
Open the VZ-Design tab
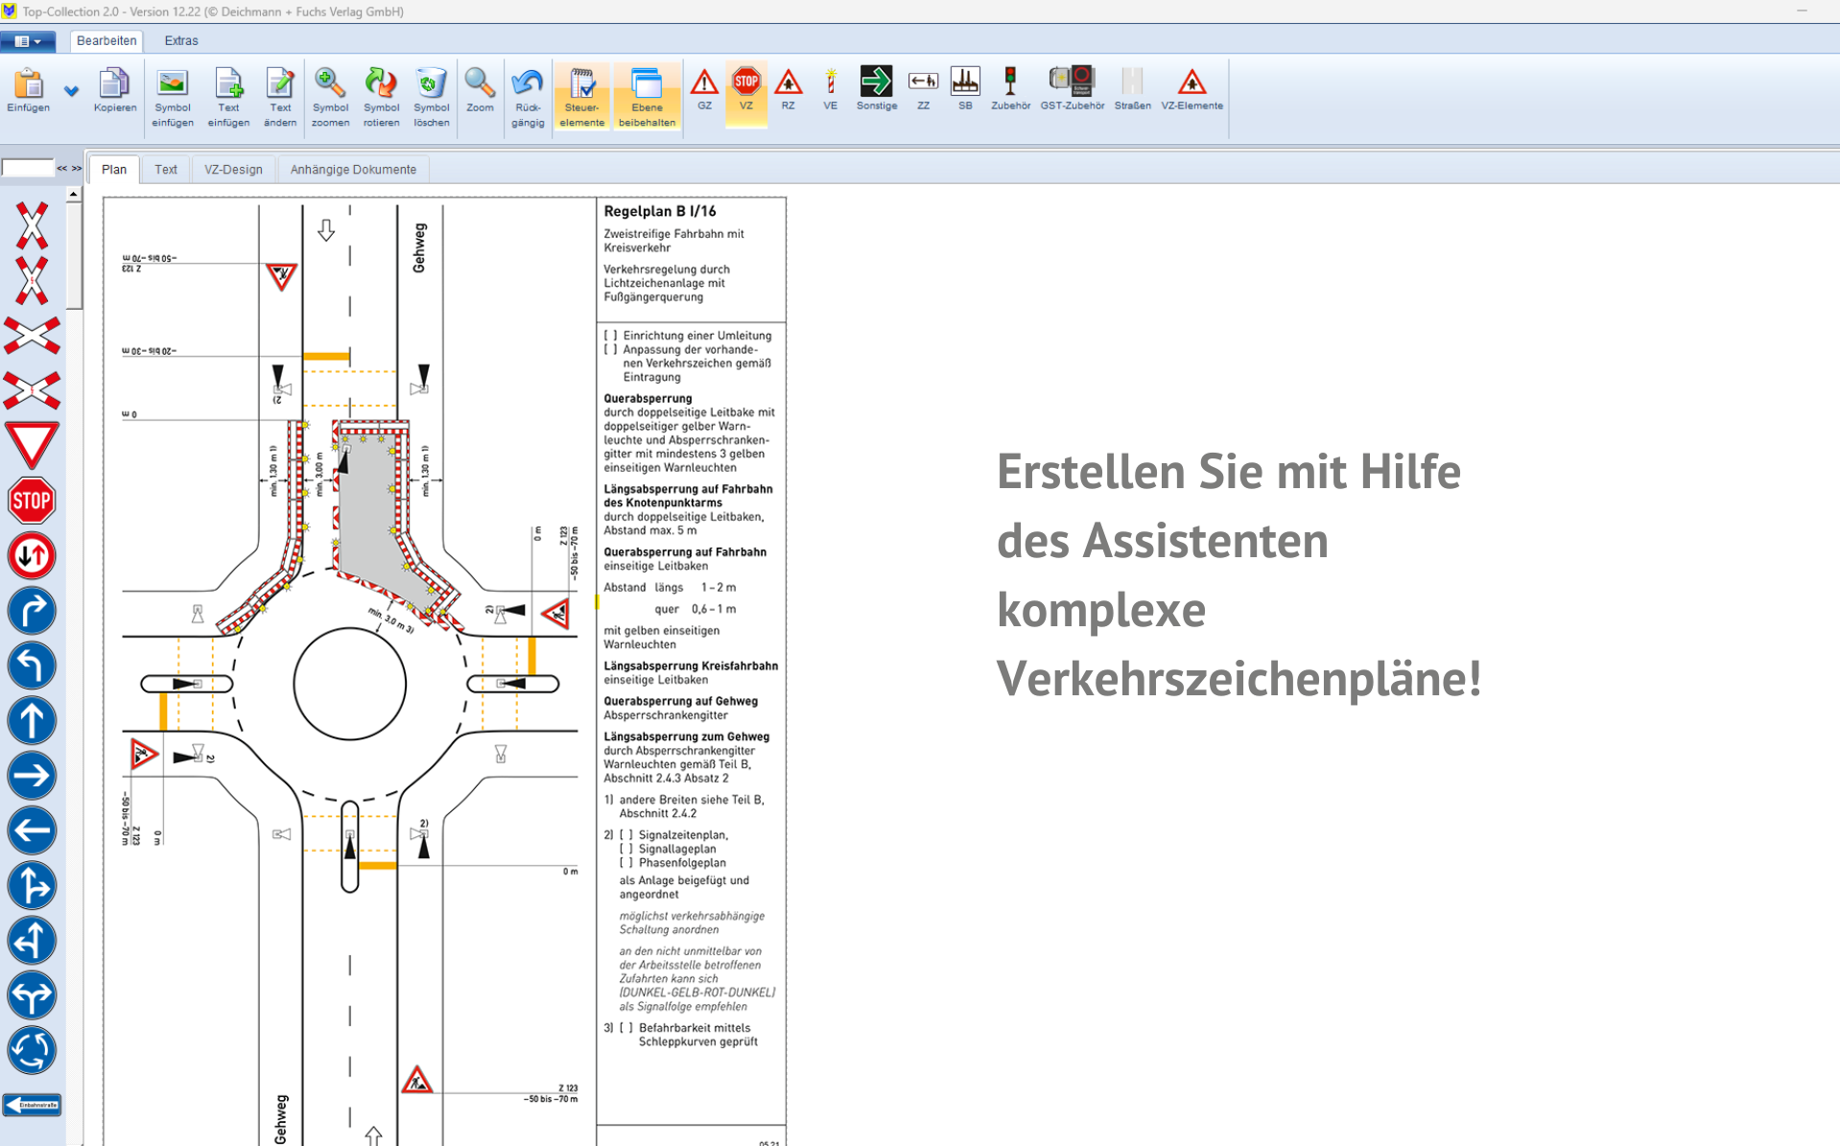click(233, 170)
